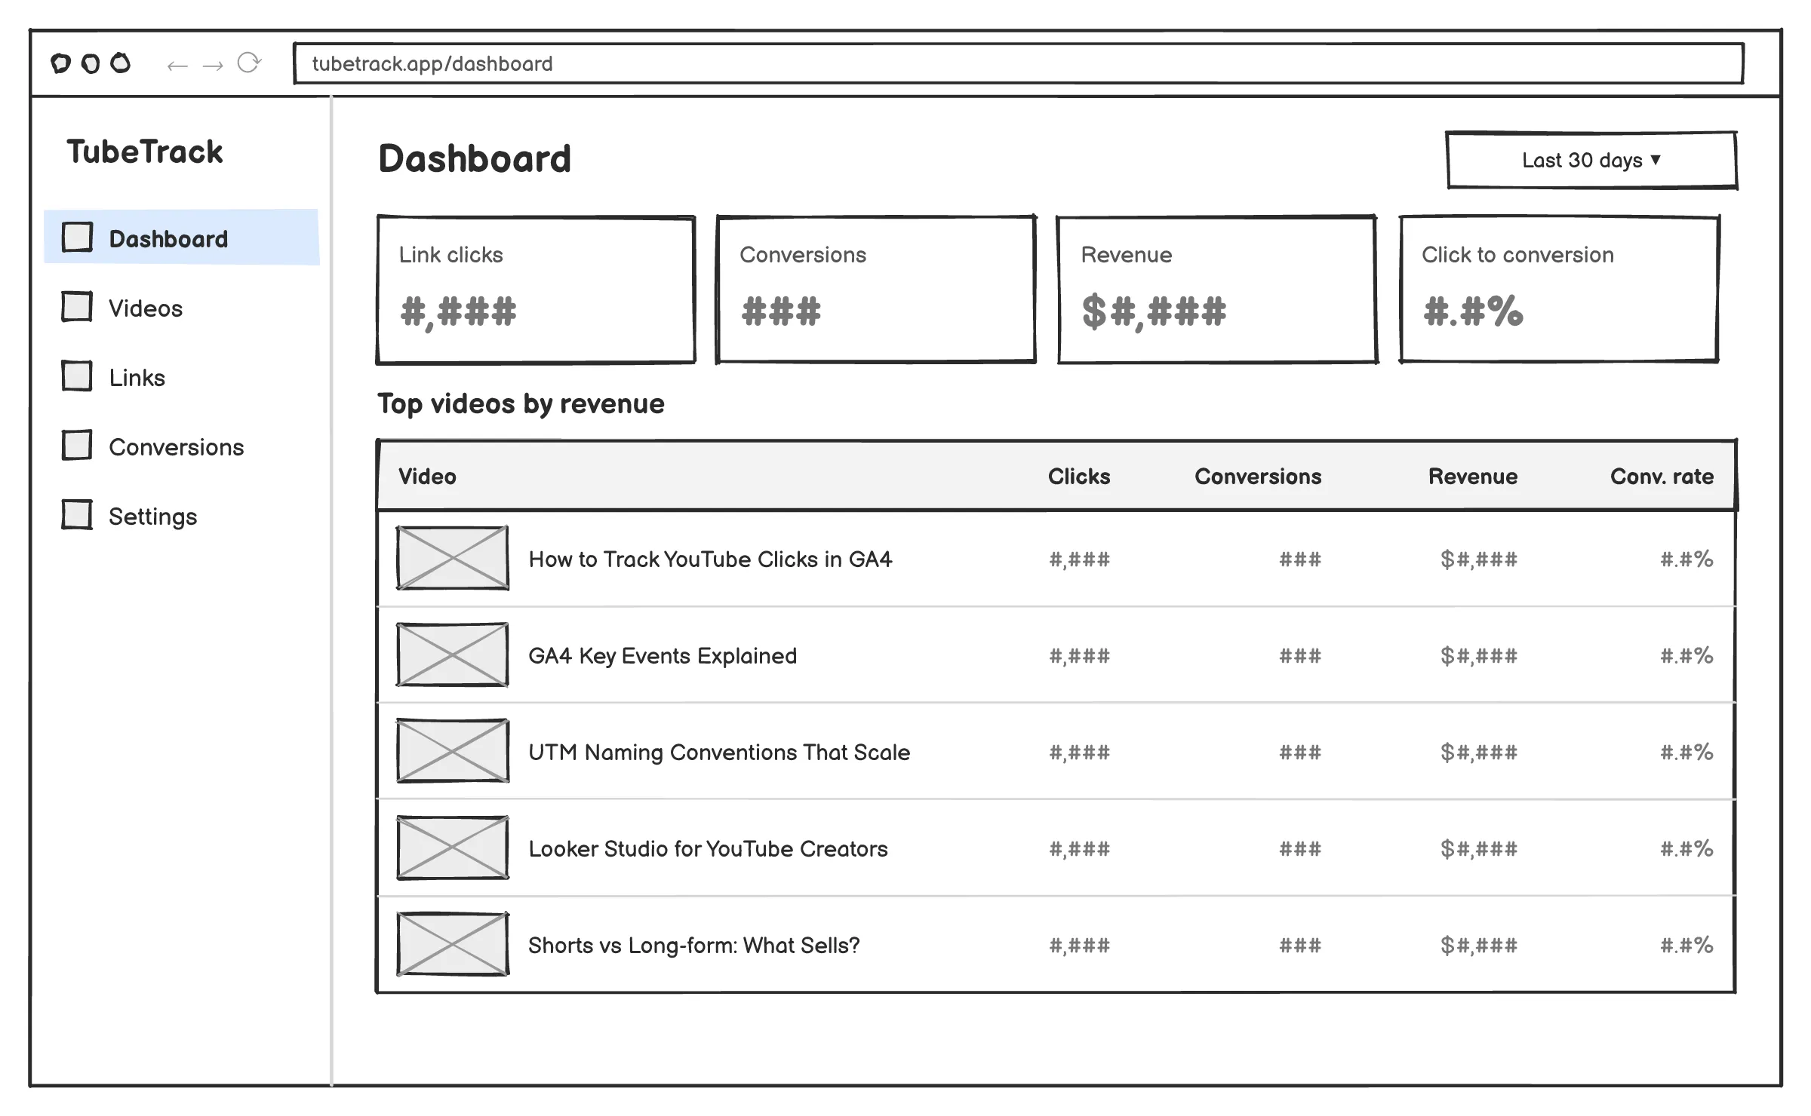Click the Conversions sidebar icon

(x=77, y=446)
